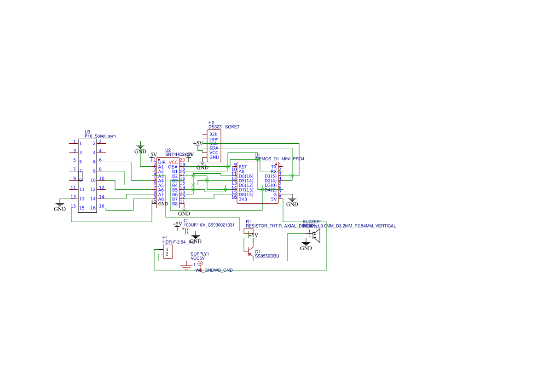This screenshot has width=538, height=381.
Task: Click the A4 pin on U2
Action: pyautogui.click(x=161, y=181)
